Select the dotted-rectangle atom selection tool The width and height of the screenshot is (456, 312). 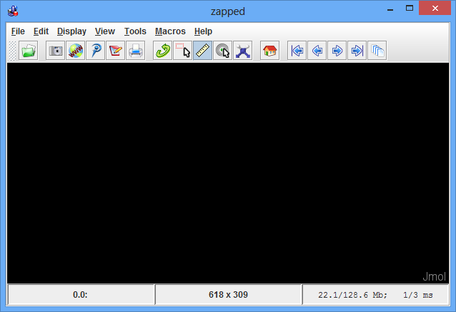coord(183,51)
